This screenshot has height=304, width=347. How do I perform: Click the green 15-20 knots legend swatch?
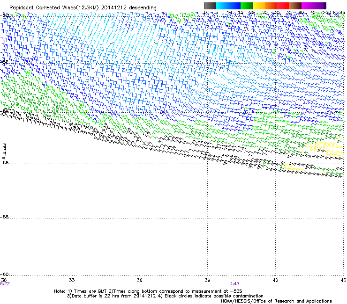tap(247, 6)
